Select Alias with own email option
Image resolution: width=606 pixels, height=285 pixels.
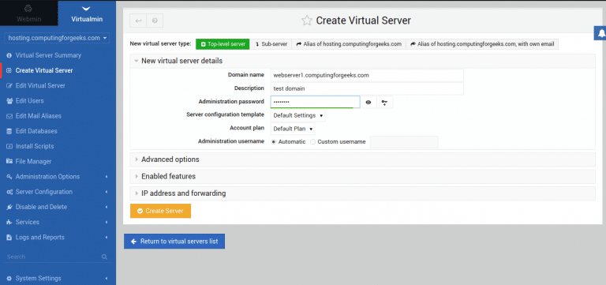[482, 44]
